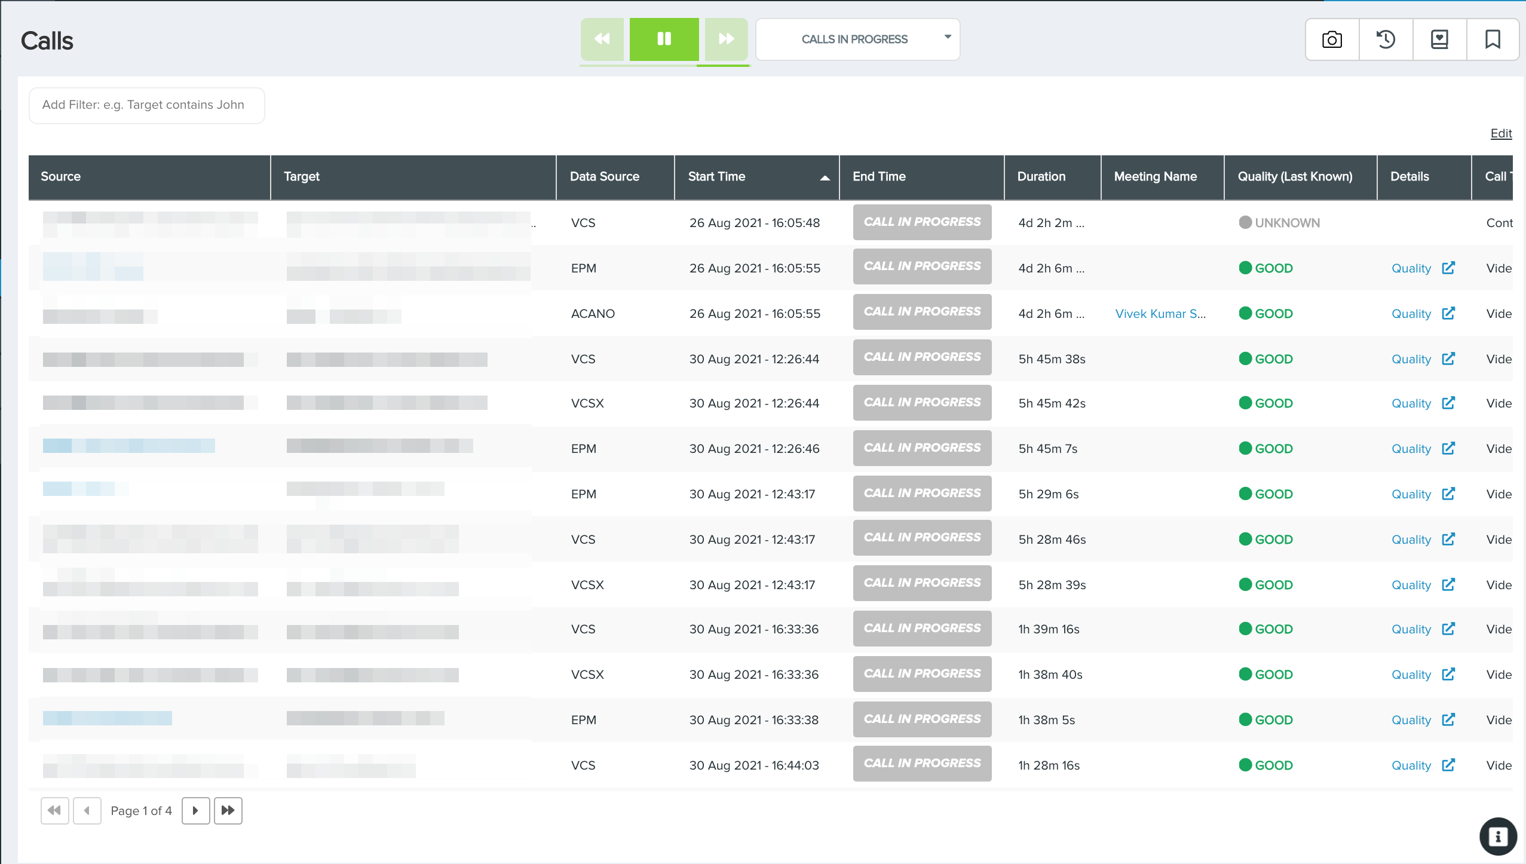The image size is (1526, 864).
Task: Go to the first page of results
Action: click(x=54, y=811)
